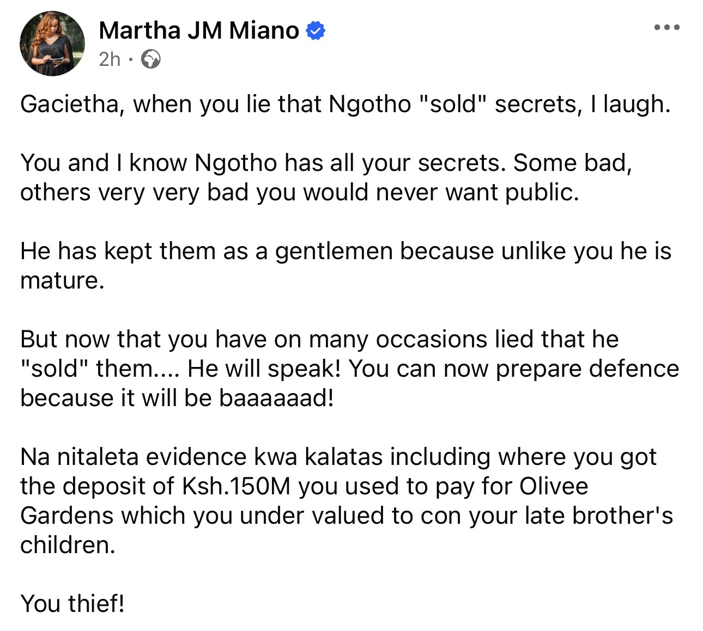Image resolution: width=703 pixels, height=631 pixels.
Task: Click the paragraph starting "You and I know"
Action: (x=326, y=177)
